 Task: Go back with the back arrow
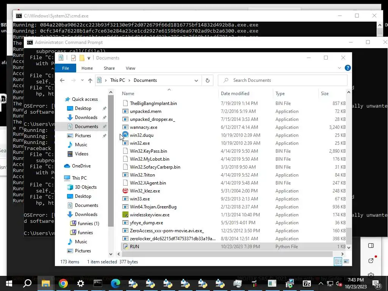click(x=62, y=80)
